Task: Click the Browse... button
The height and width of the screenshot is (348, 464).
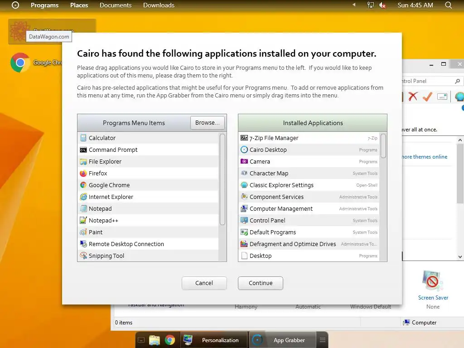Action: tap(208, 122)
